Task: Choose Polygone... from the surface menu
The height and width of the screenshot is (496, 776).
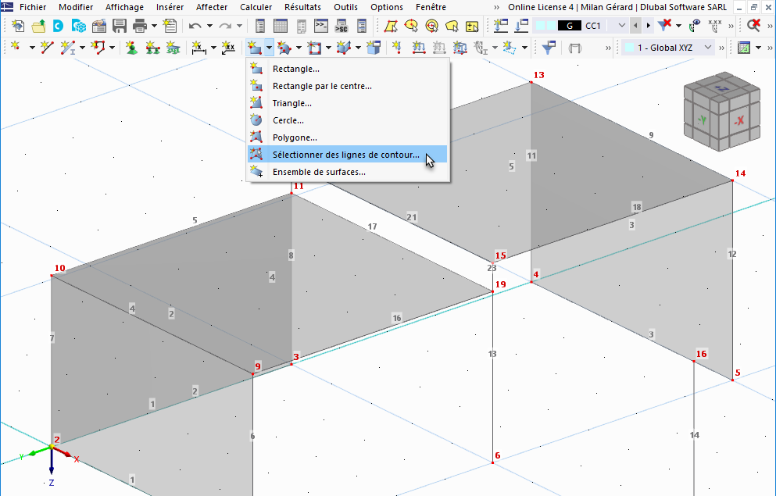Action: click(x=348, y=137)
